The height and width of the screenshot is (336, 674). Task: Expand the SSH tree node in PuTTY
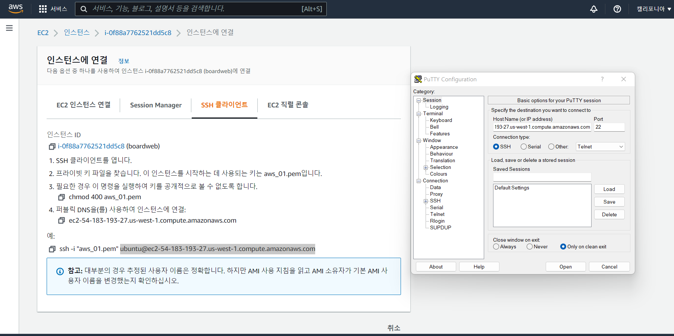tap(426, 201)
